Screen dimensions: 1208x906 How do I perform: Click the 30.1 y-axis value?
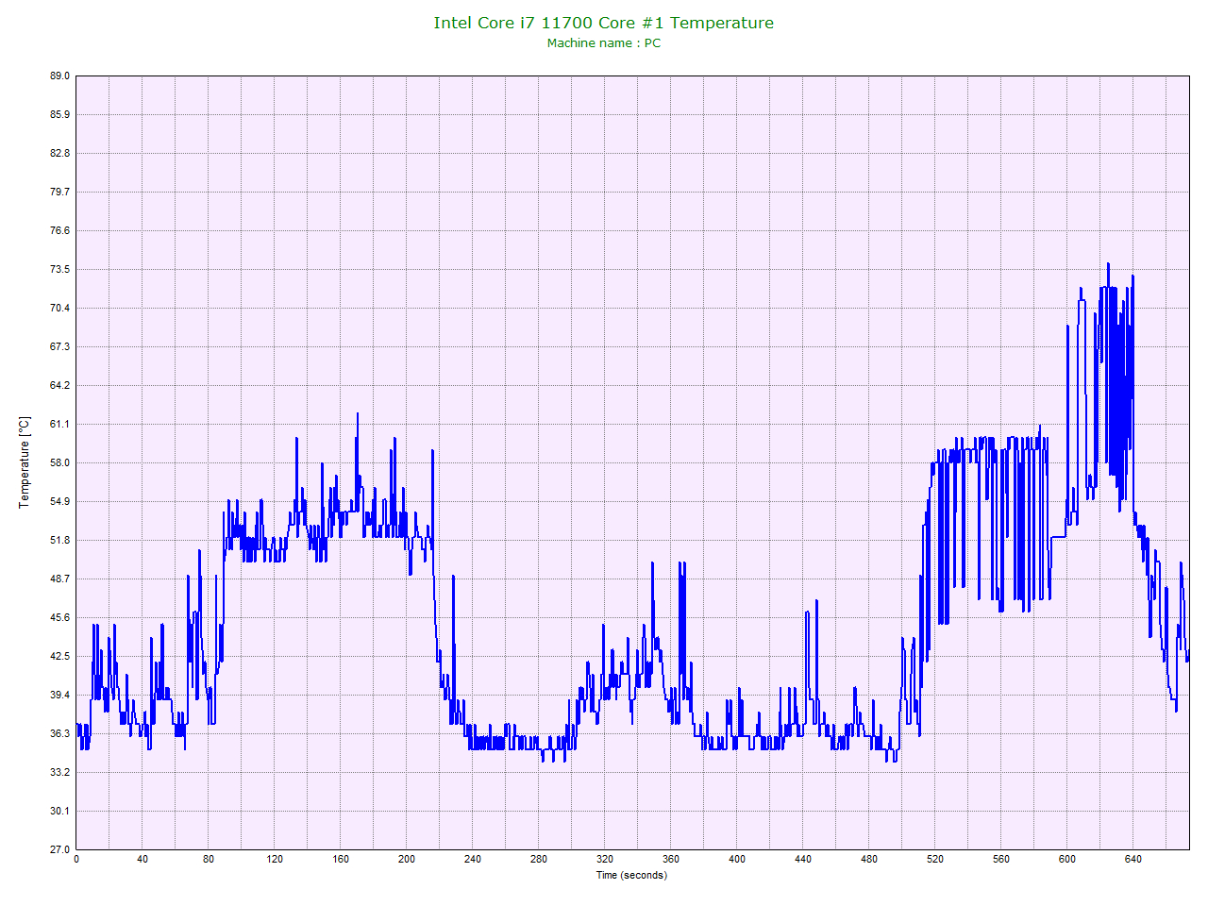coord(59,811)
